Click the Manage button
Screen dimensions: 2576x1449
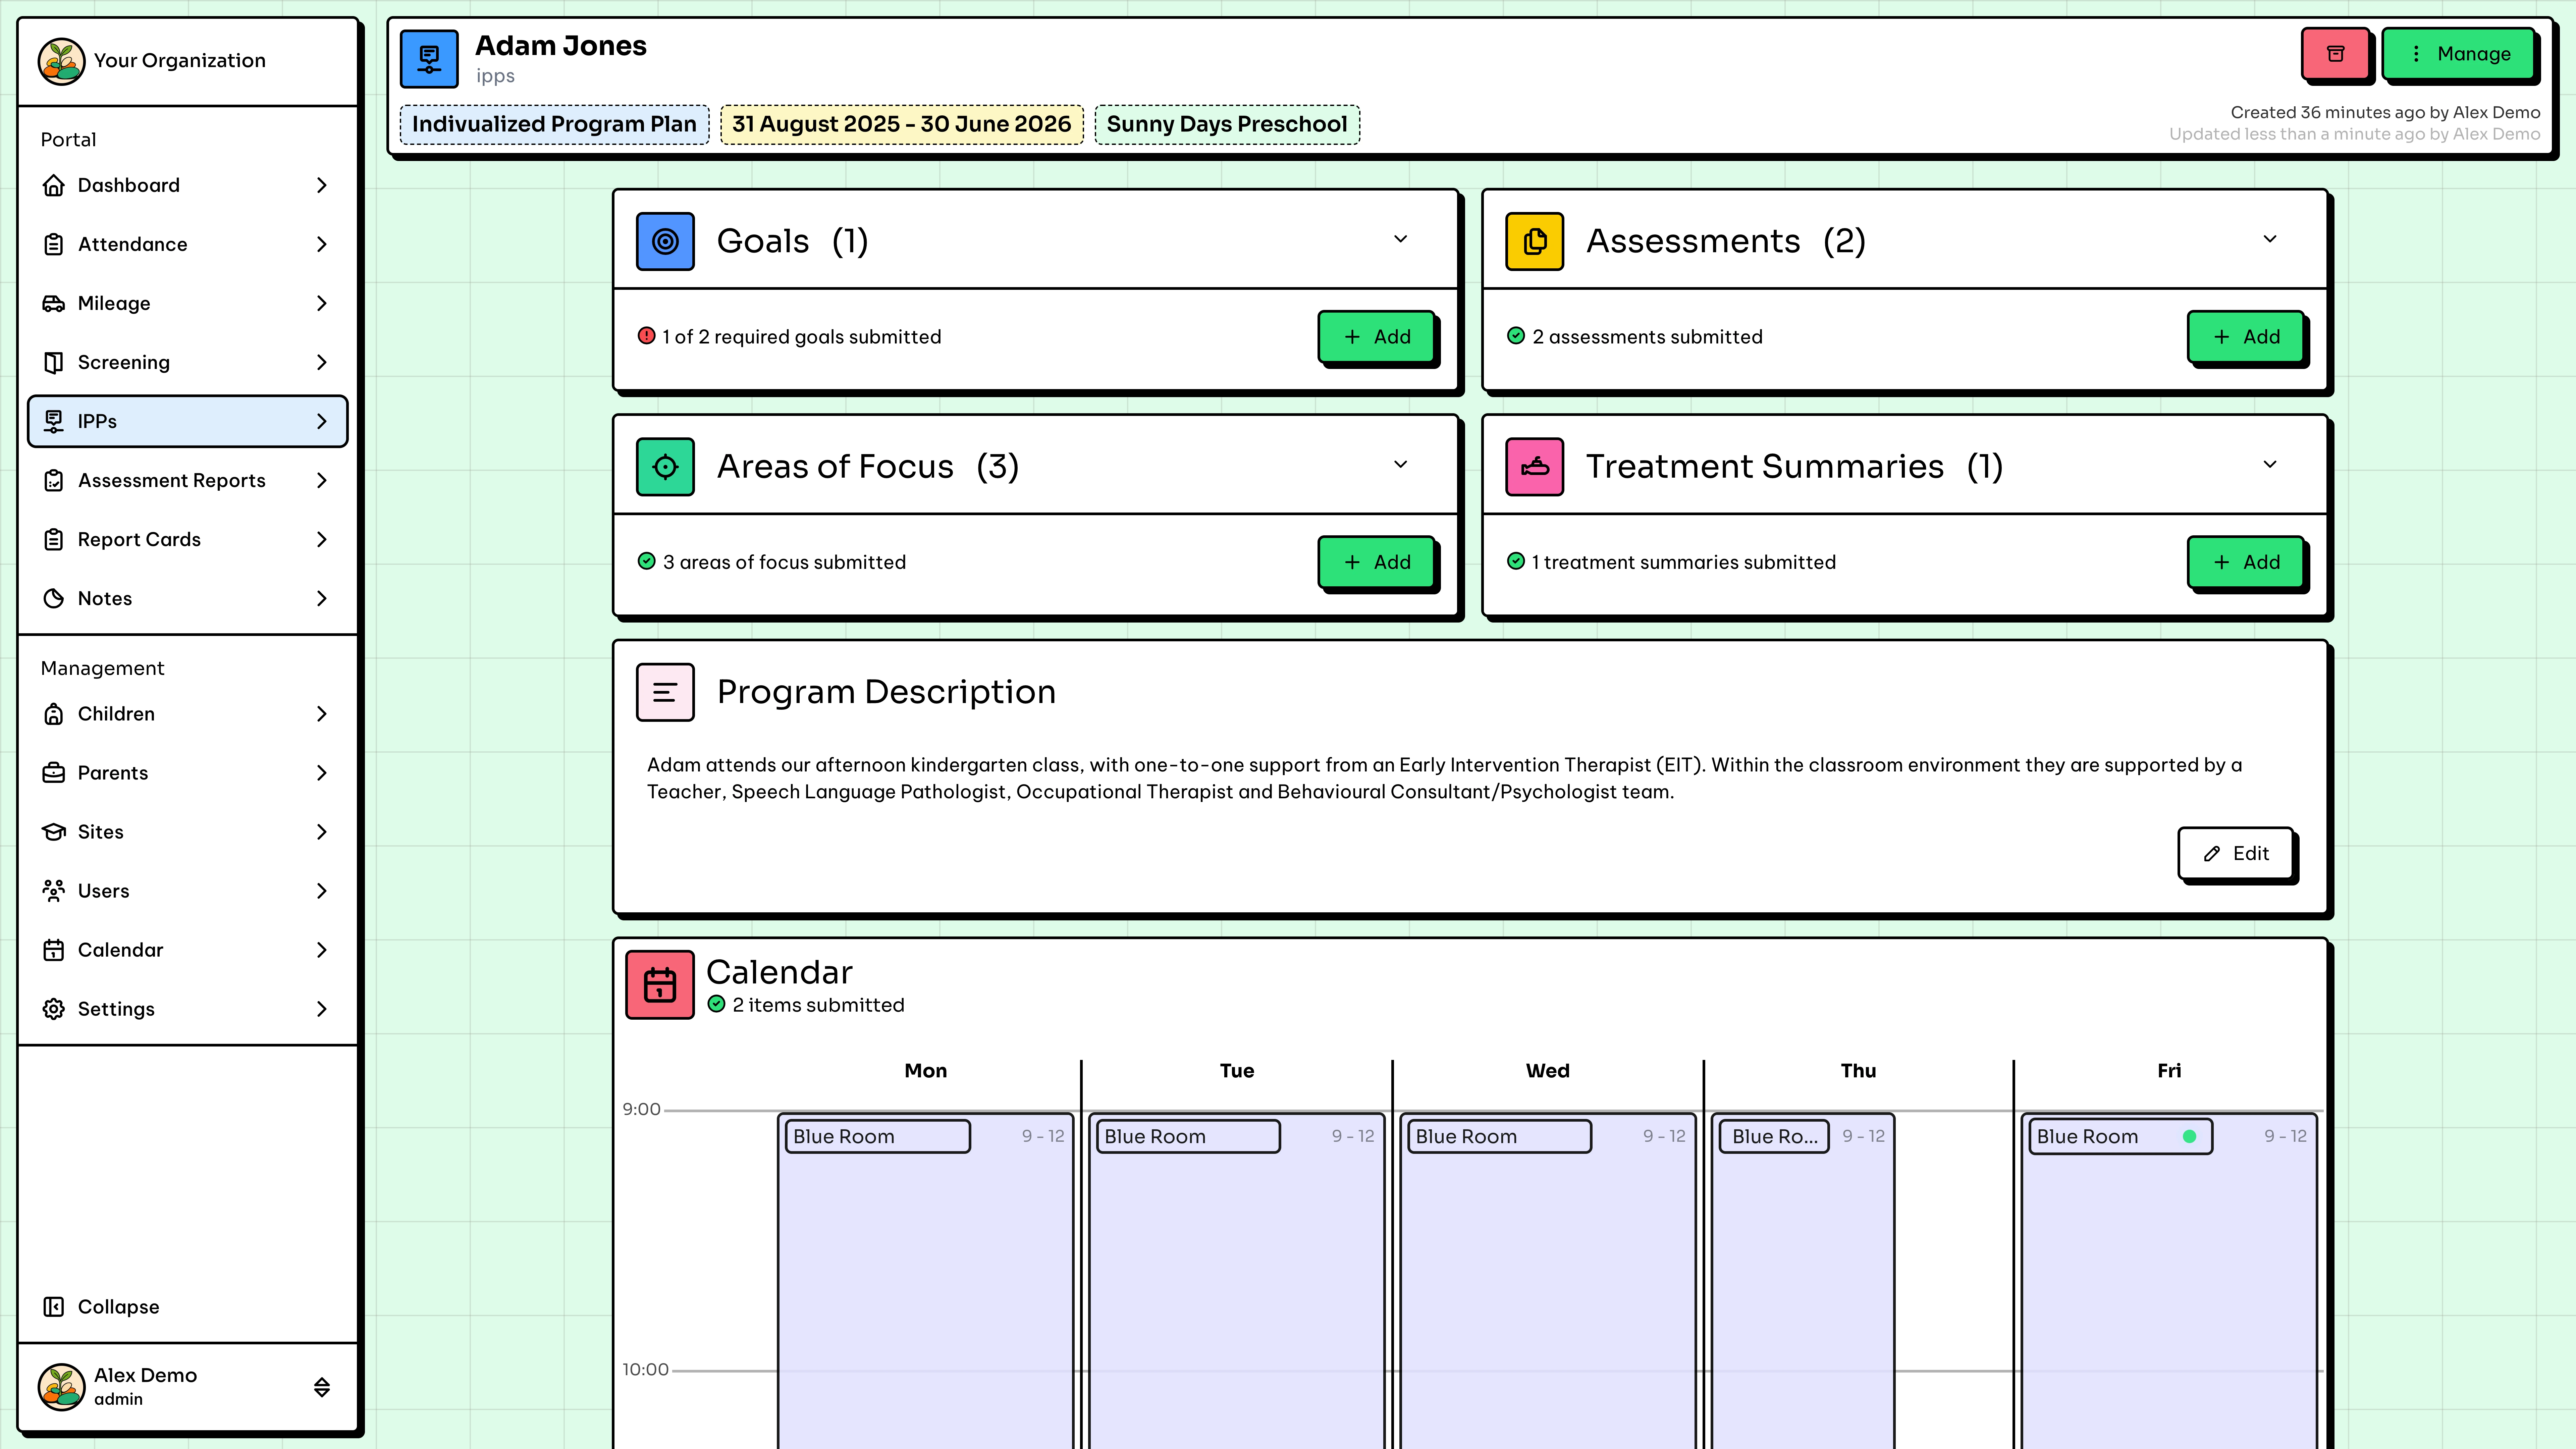point(2459,54)
